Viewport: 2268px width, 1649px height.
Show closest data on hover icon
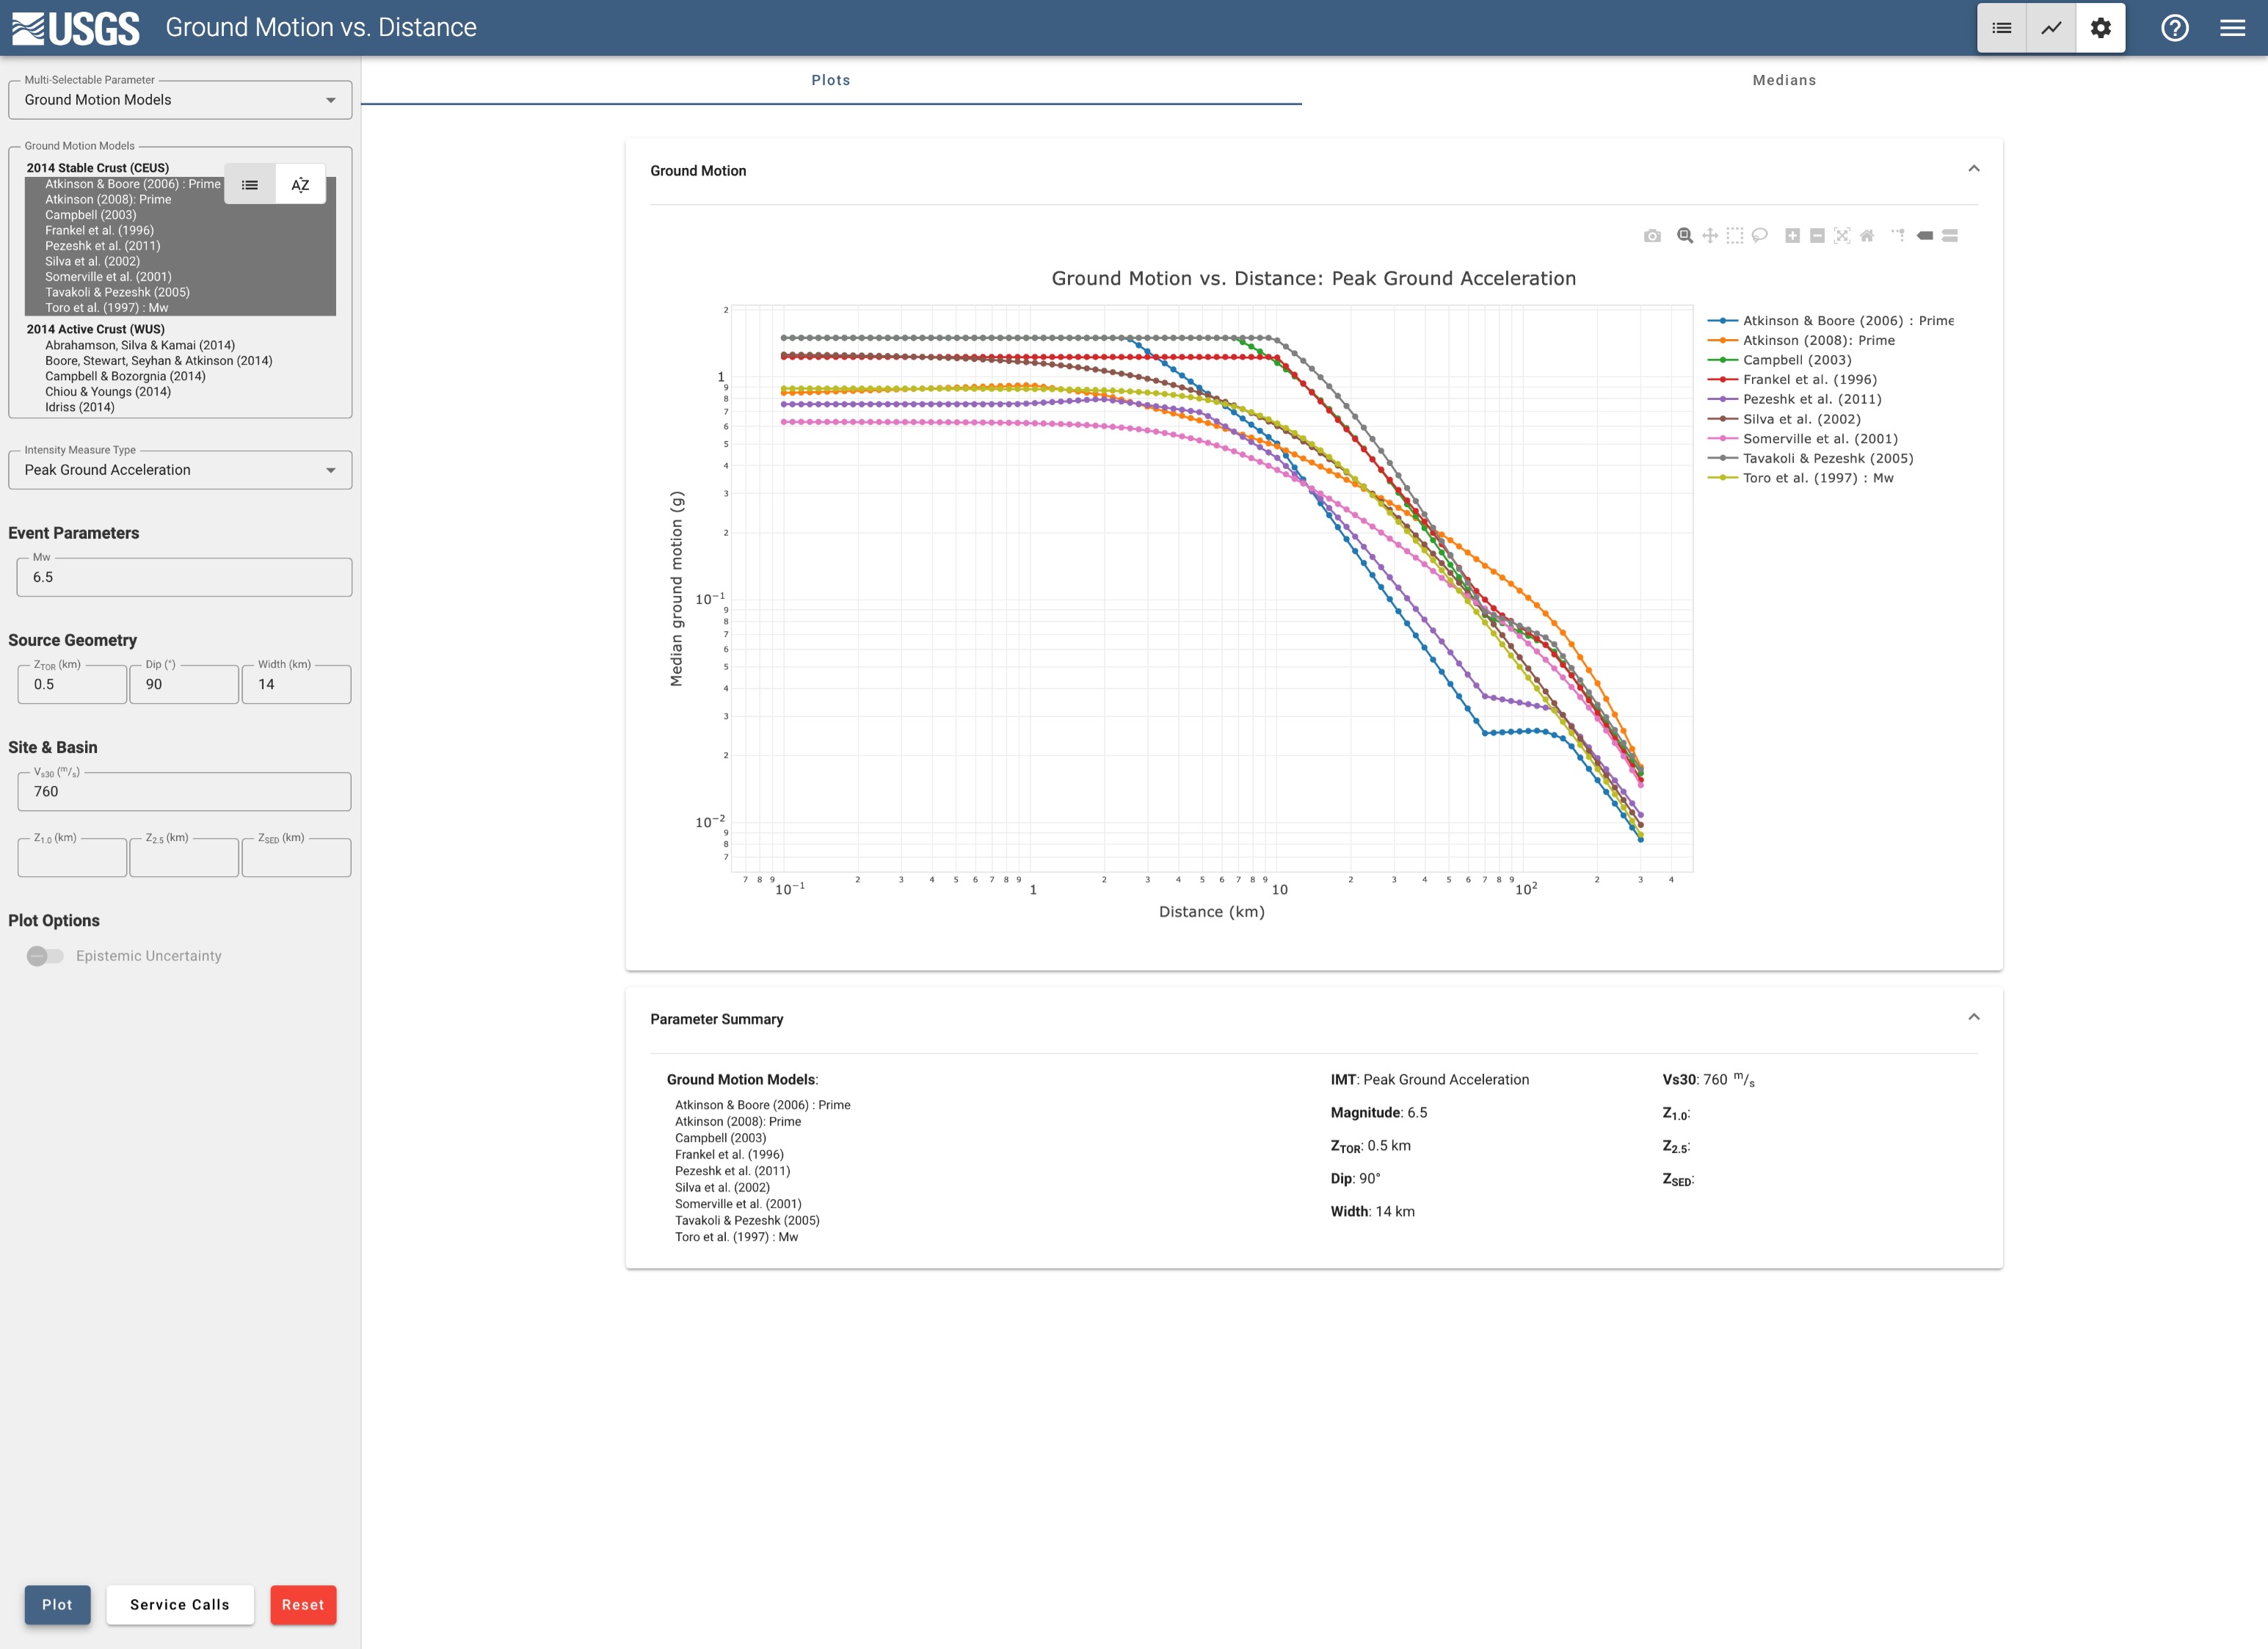point(1925,236)
